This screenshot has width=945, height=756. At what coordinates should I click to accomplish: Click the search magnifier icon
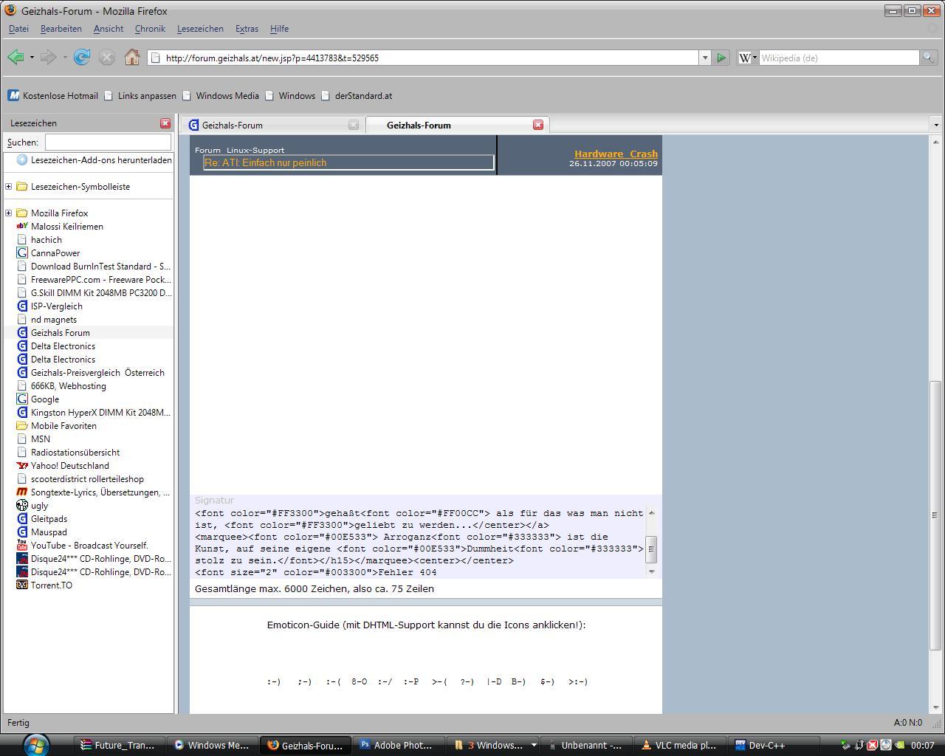tap(928, 58)
